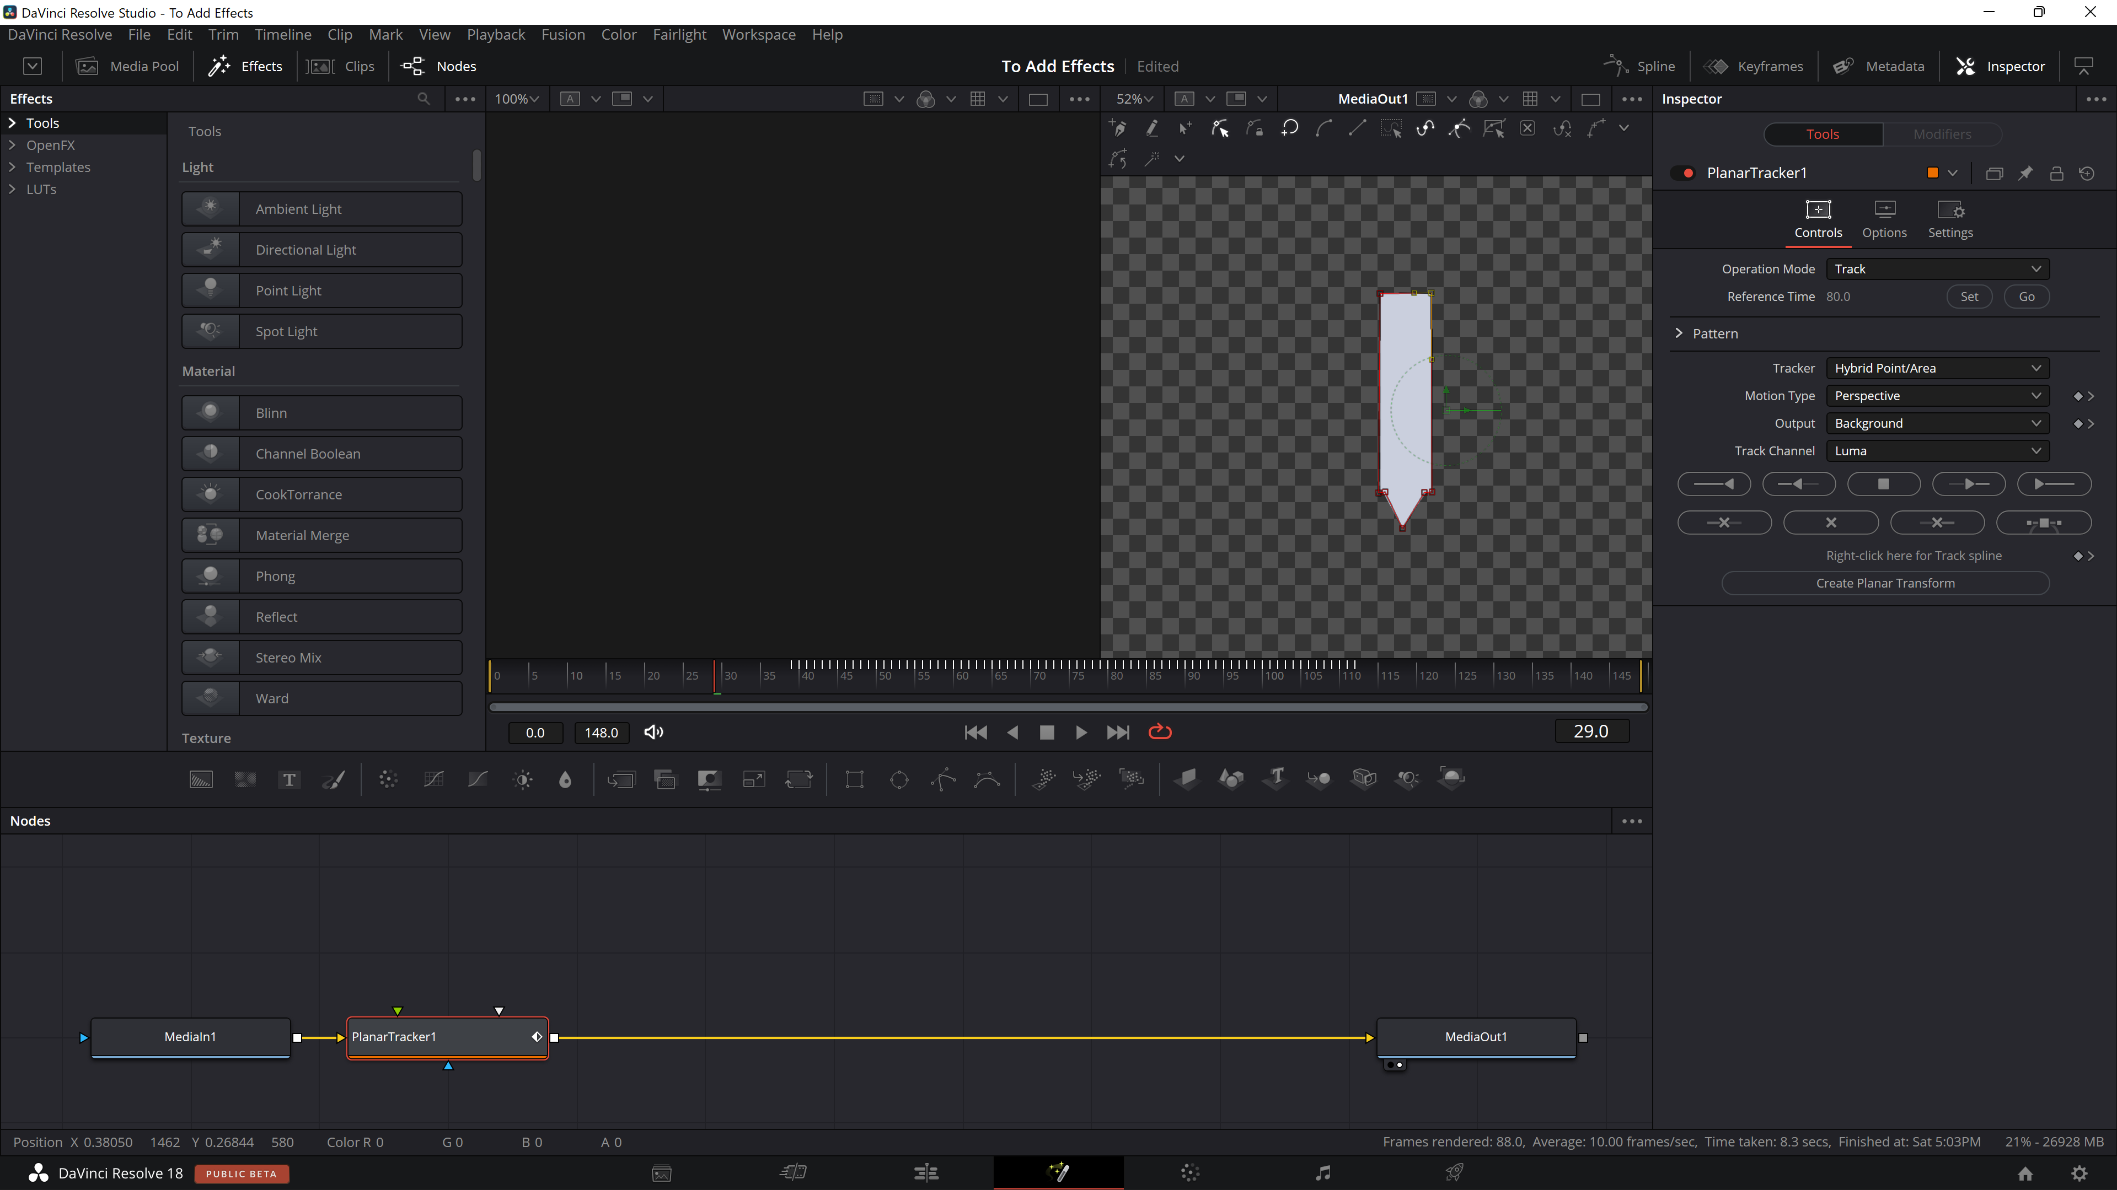2117x1190 pixels.
Task: Toggle the Media Pool panel
Action: click(127, 67)
